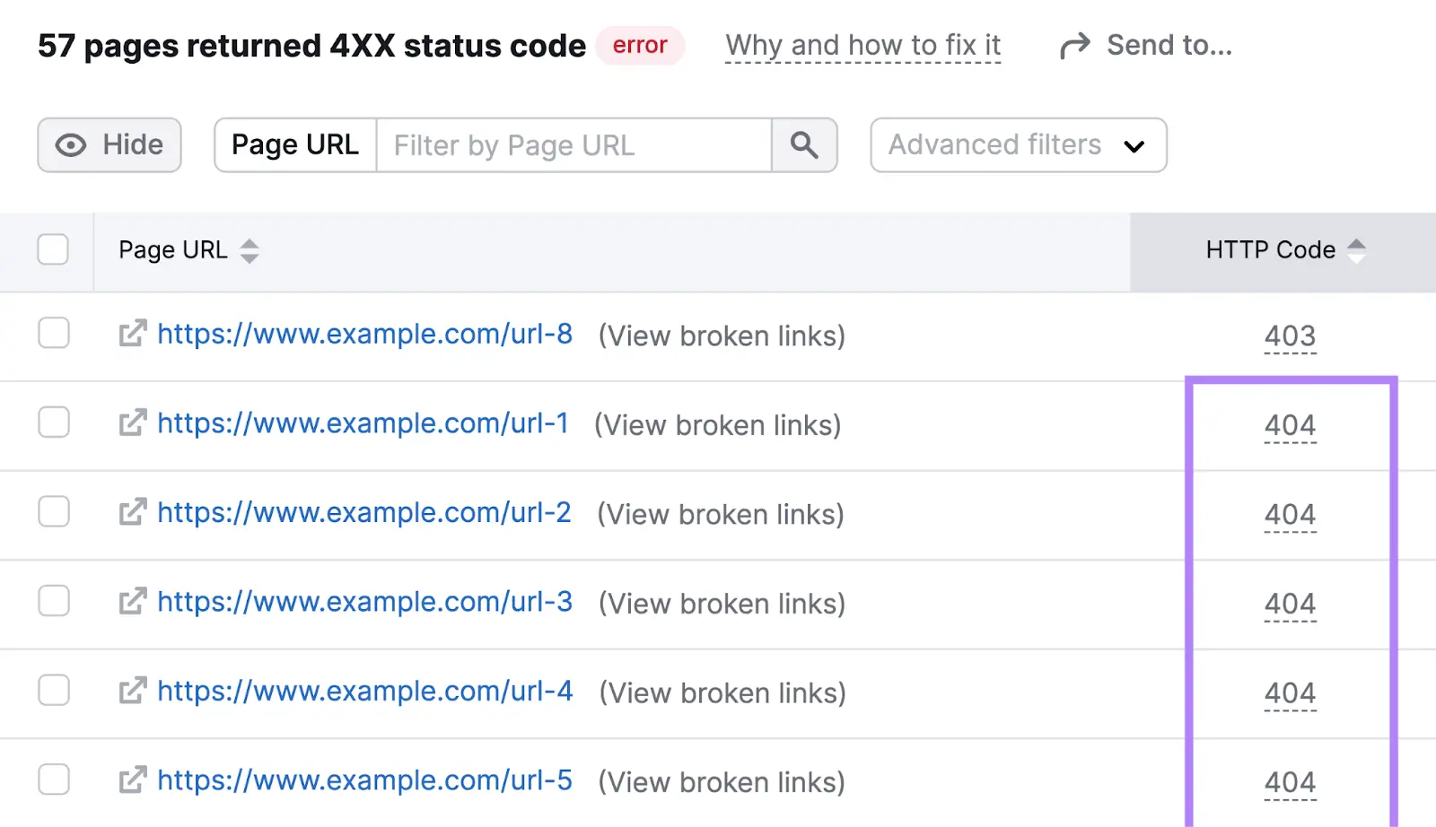Screen dimensions: 1436x827
Task: Expand Send to... options
Action: (1169, 45)
